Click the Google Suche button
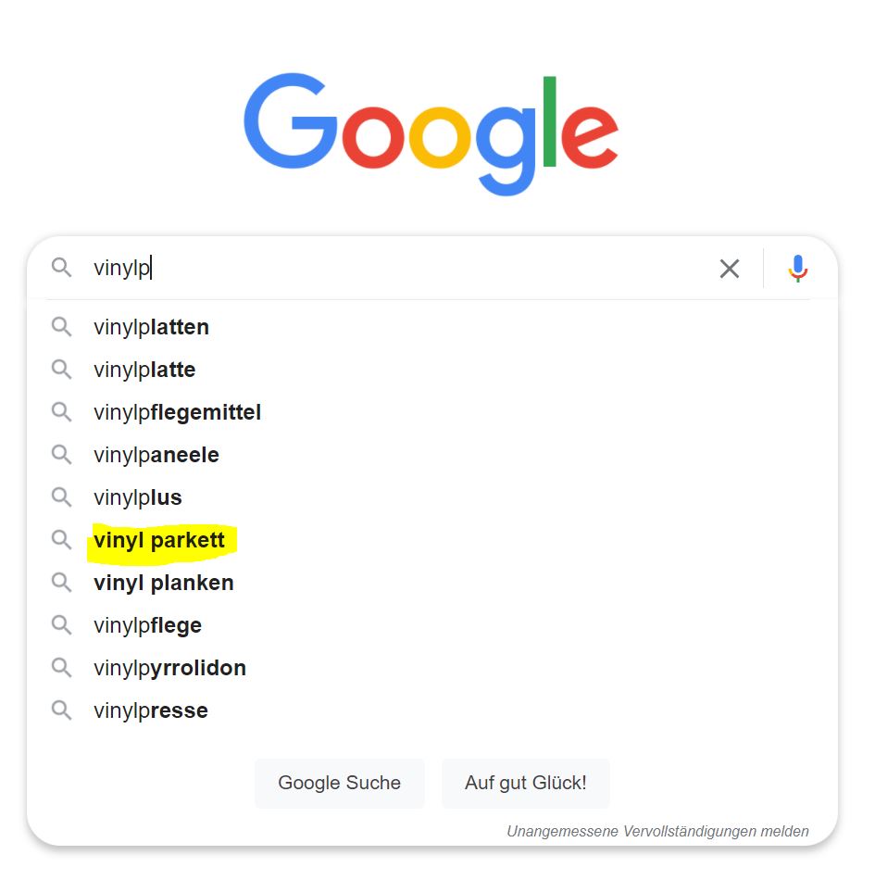Screen dimensions: 875x880 point(339,783)
